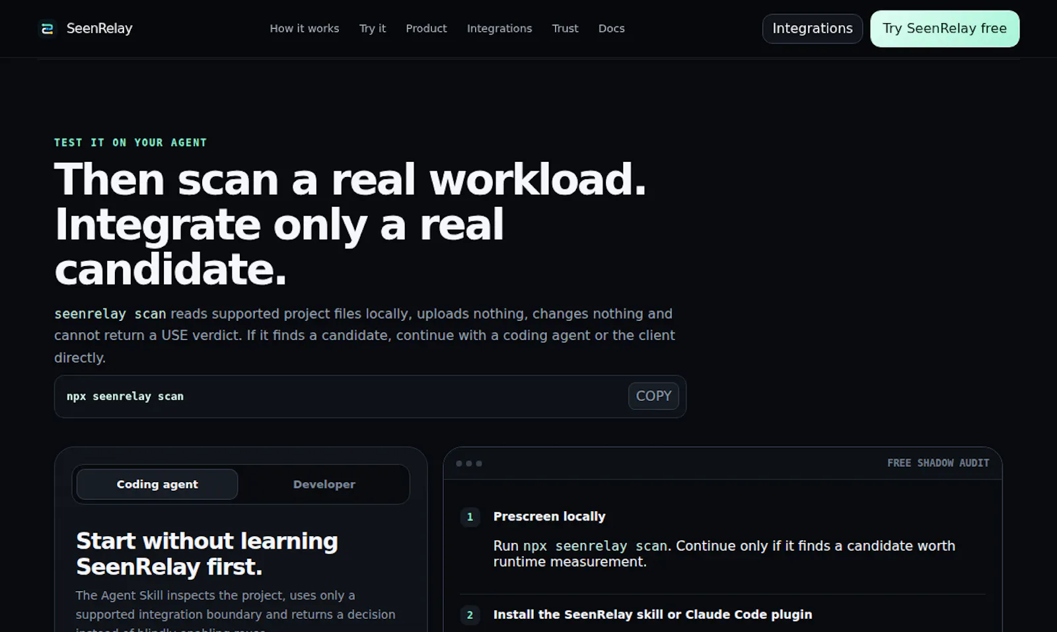Viewport: 1057px width, 632px height.
Task: Open the Docs nav link
Action: (611, 28)
